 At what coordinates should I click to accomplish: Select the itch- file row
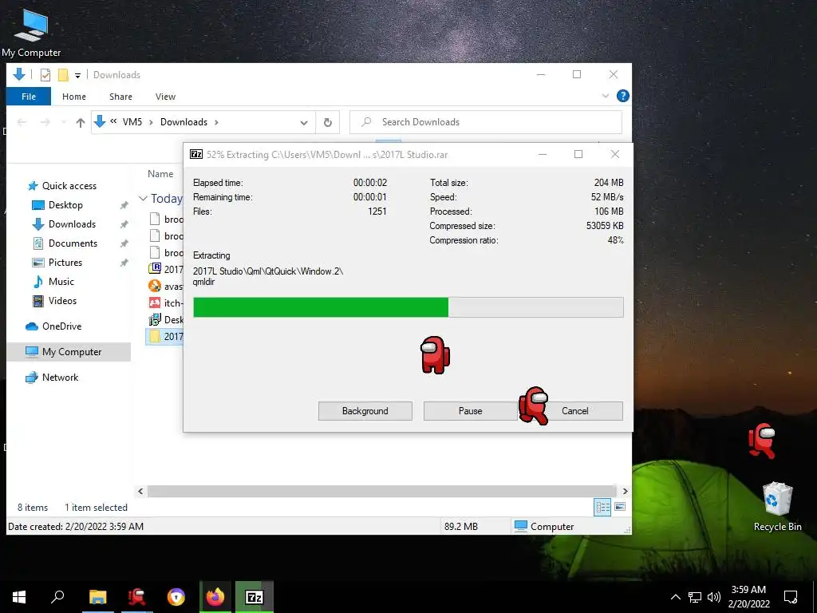tap(166, 303)
